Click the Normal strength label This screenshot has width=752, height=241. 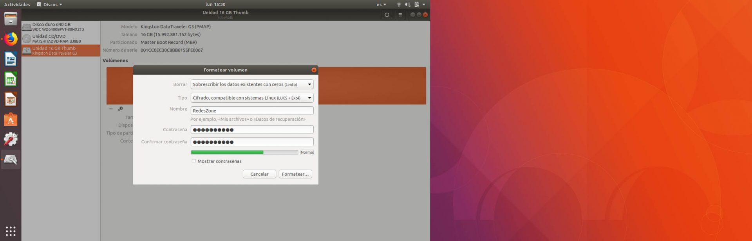coord(307,152)
